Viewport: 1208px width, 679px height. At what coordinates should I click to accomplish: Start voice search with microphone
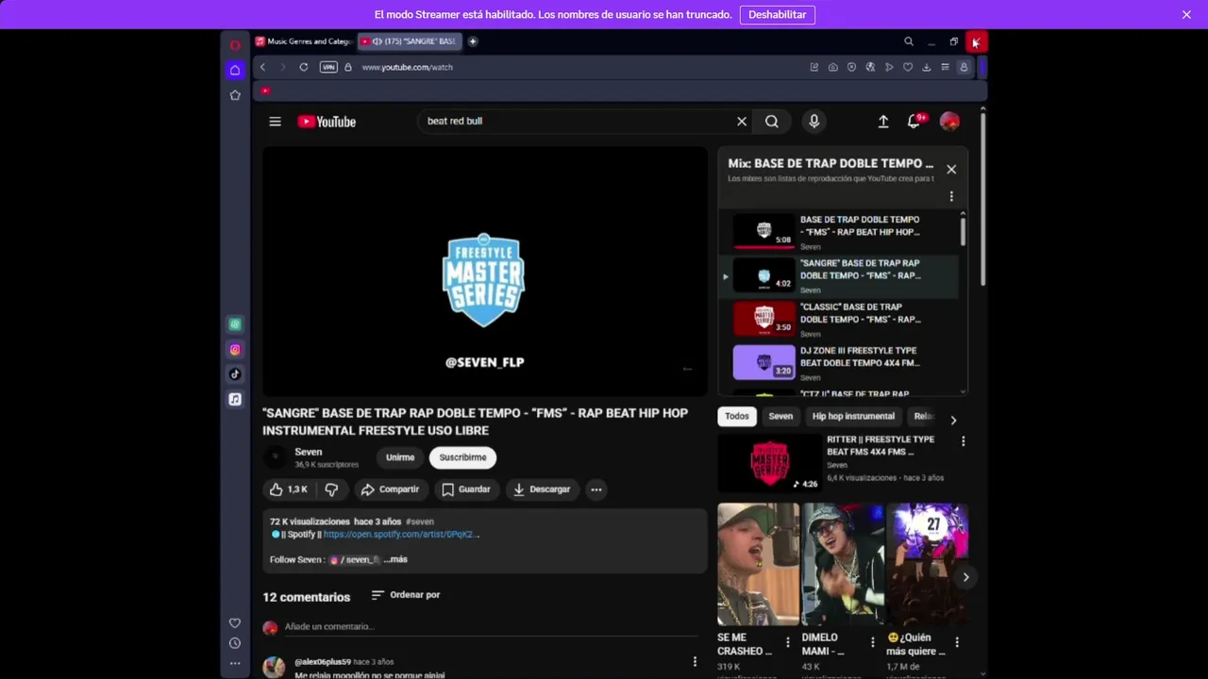(x=814, y=122)
